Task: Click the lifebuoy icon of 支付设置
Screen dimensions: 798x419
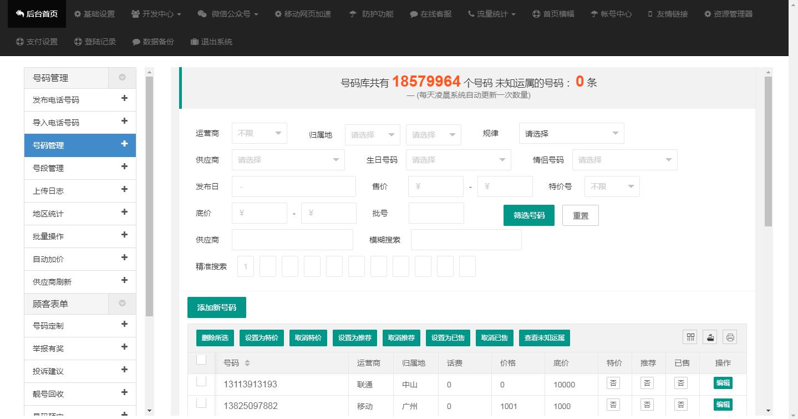Action: (20, 42)
